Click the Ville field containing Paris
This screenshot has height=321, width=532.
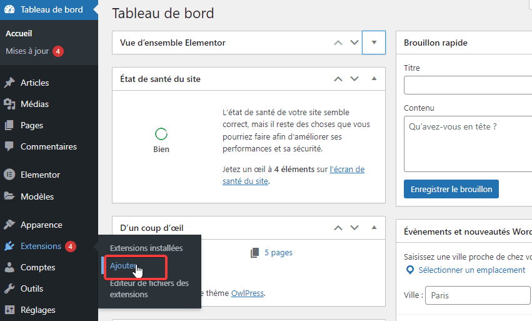(478, 295)
